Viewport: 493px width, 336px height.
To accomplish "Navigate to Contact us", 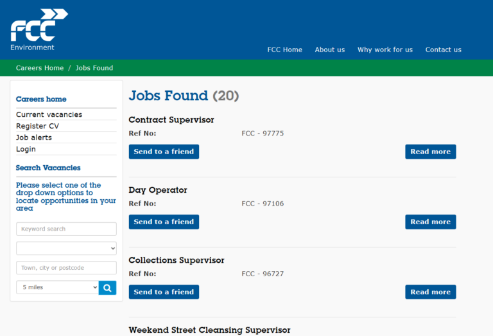I will click(443, 49).
